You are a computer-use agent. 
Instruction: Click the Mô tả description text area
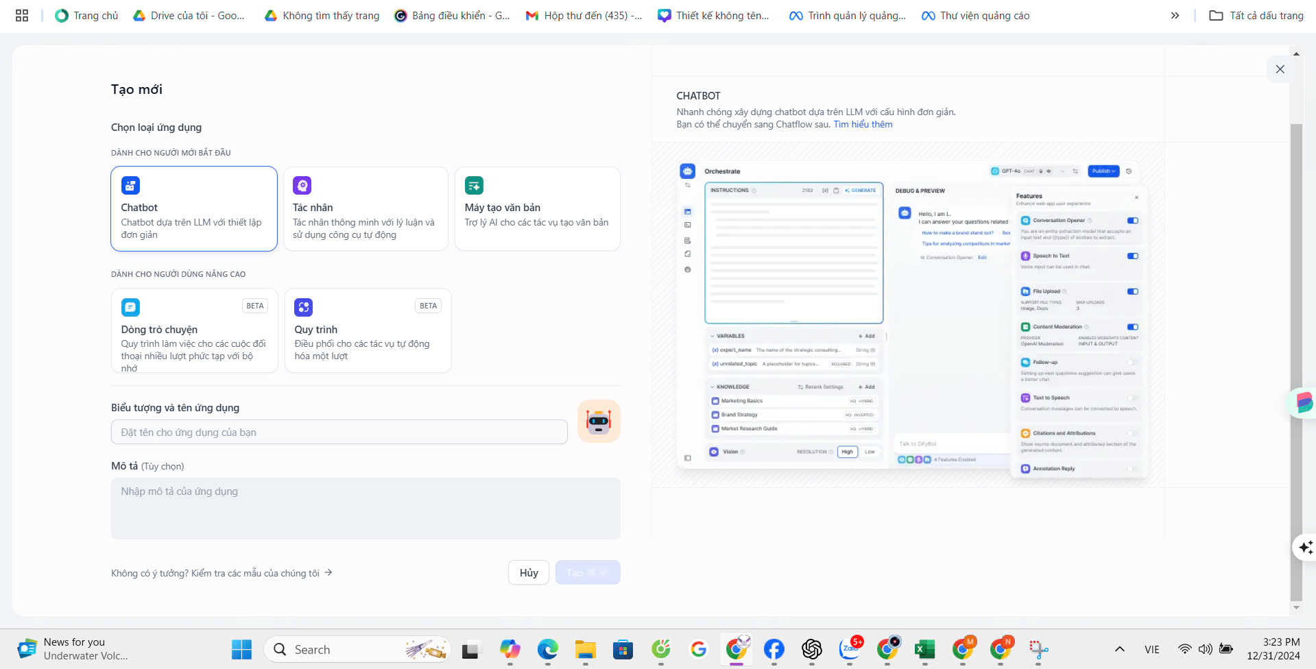click(x=366, y=508)
